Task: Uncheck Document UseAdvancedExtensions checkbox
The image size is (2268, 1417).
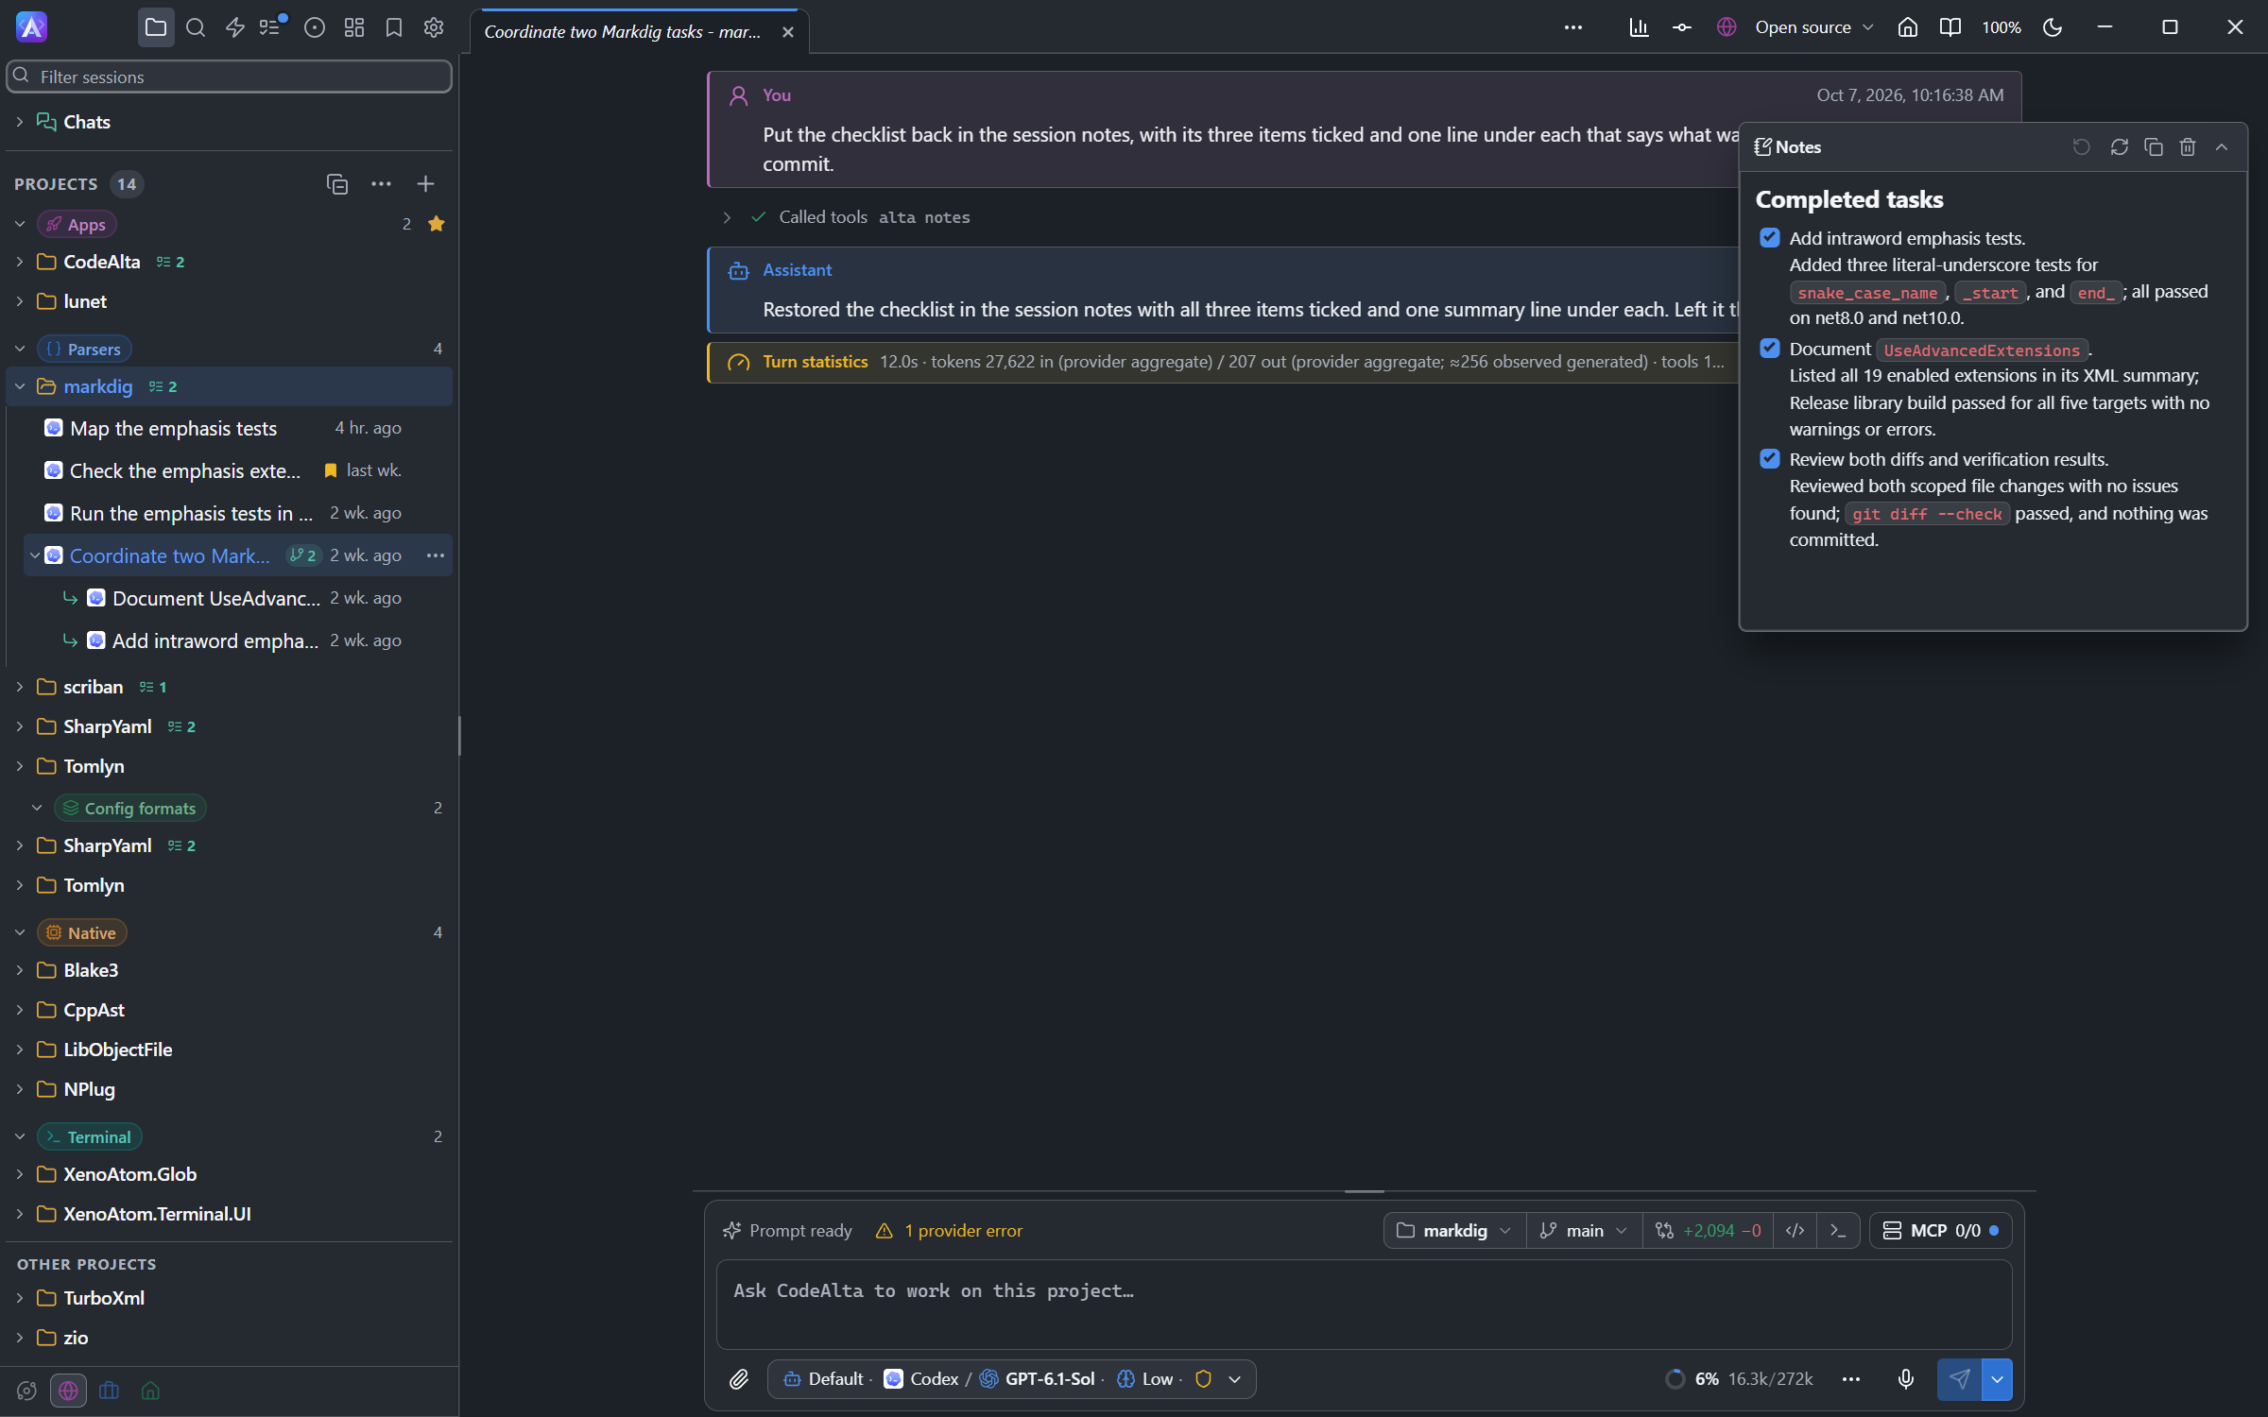Action: [x=1770, y=349]
